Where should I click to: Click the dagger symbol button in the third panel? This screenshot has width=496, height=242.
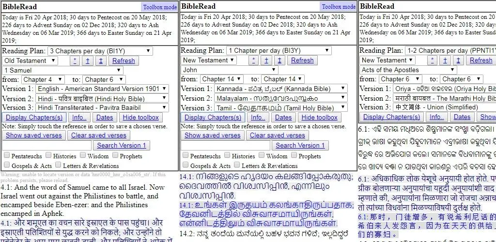(x=445, y=60)
